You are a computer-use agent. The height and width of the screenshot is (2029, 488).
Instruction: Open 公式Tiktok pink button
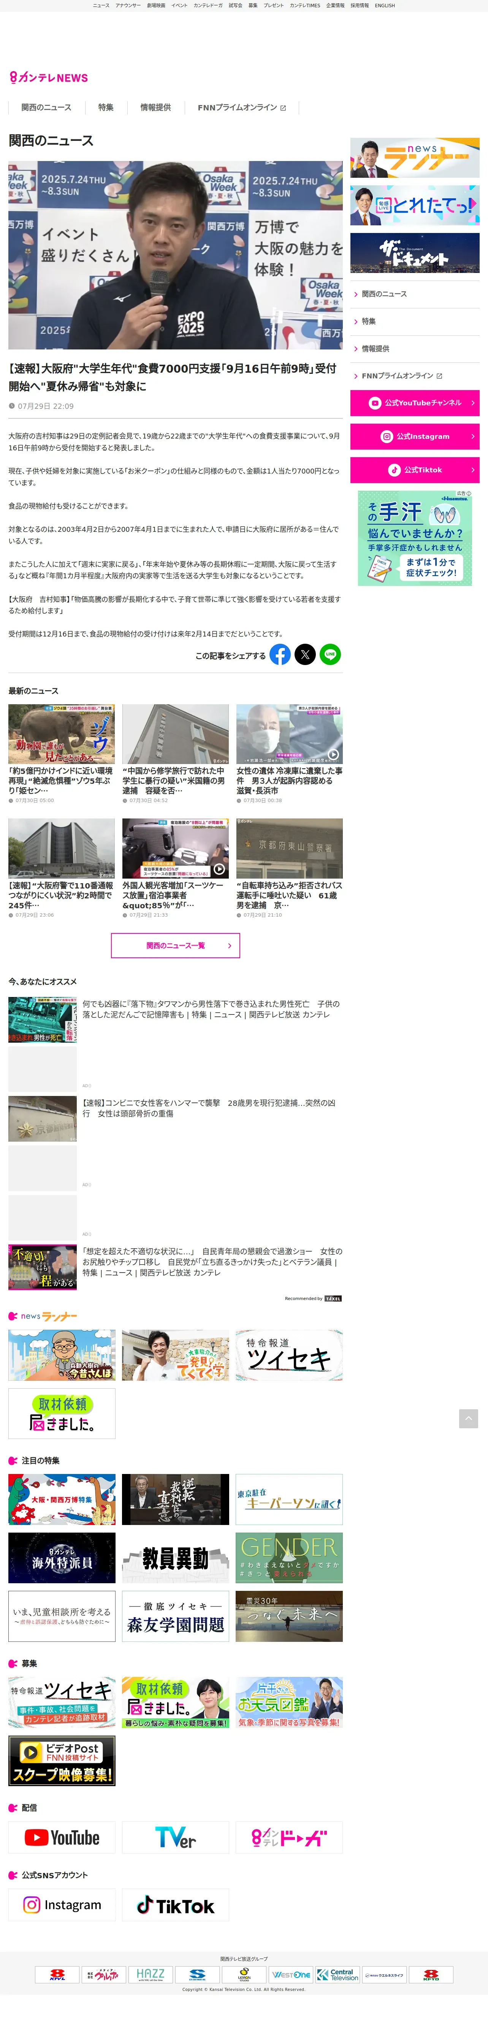[415, 469]
